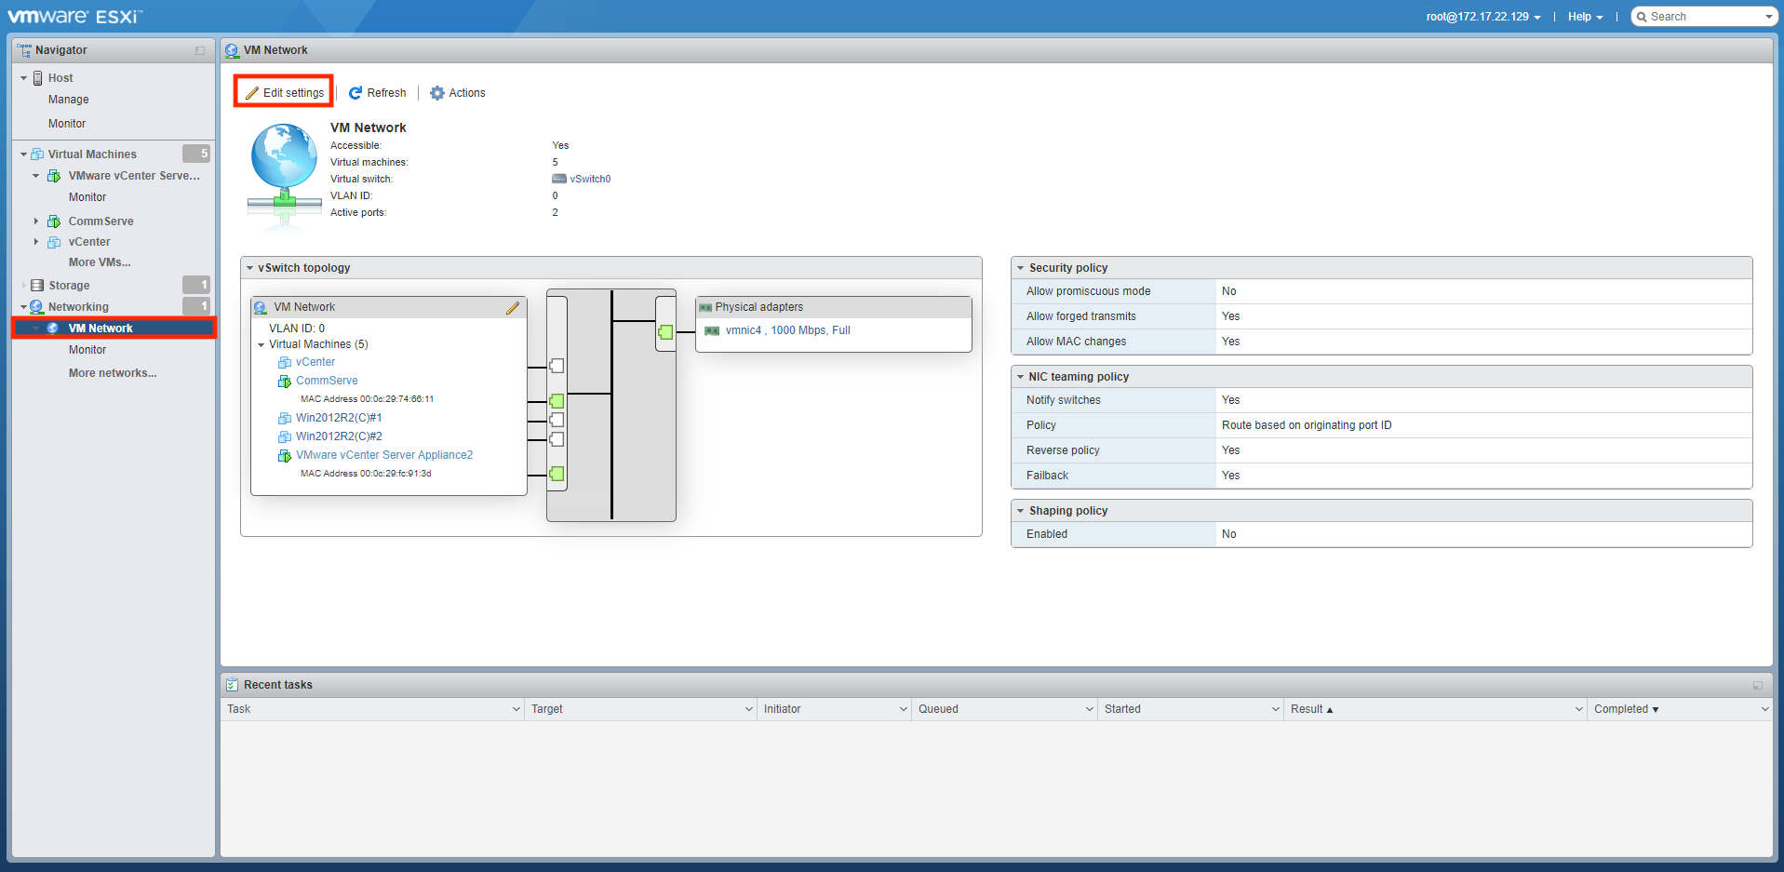This screenshot has height=872, width=1784.
Task: Click the Win2012R2(C)#1 VM icon in topology
Action: [x=285, y=419]
